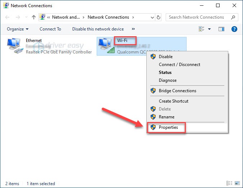Expand the address bar history dropdown
This screenshot has width=243, height=188.
[151, 17]
